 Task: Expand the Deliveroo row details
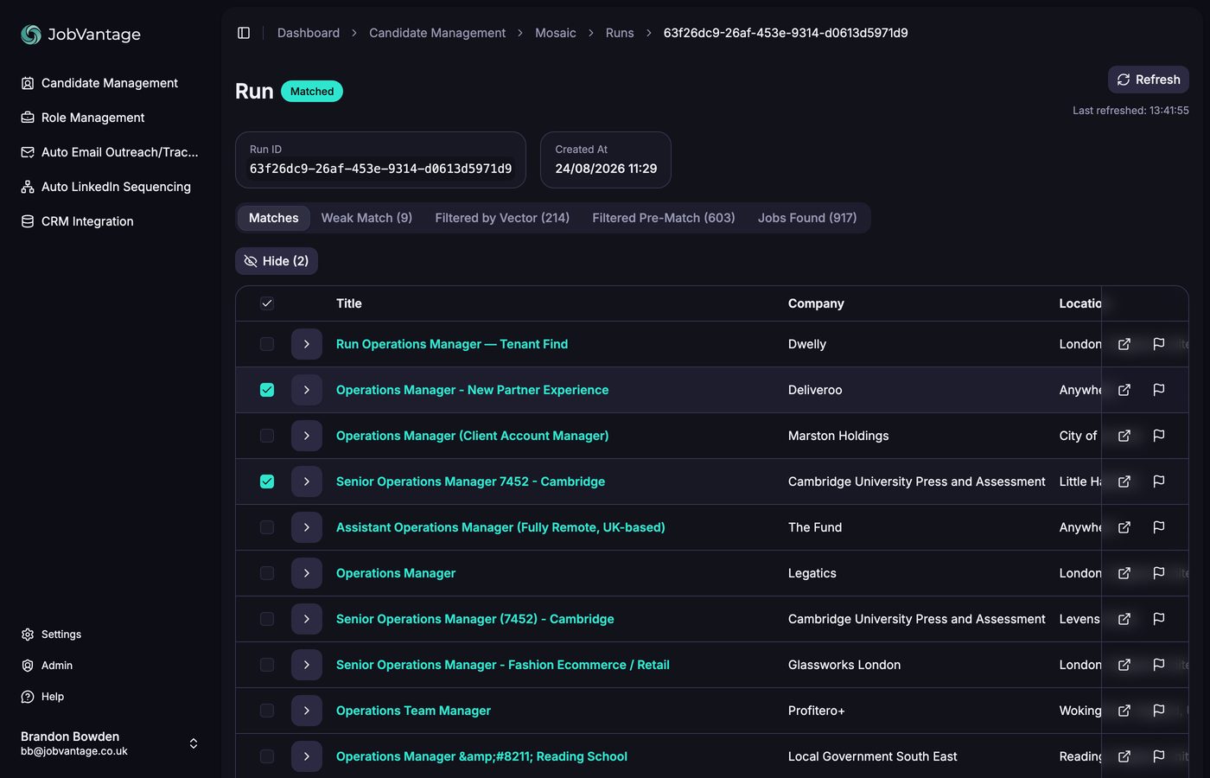pyautogui.click(x=307, y=390)
